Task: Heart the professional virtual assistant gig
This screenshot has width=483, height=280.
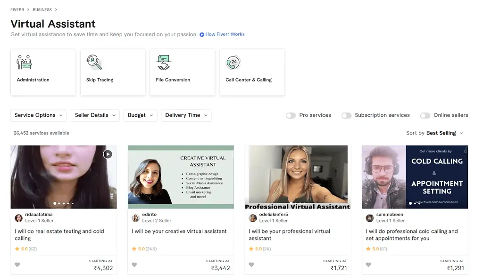Action: (251, 265)
